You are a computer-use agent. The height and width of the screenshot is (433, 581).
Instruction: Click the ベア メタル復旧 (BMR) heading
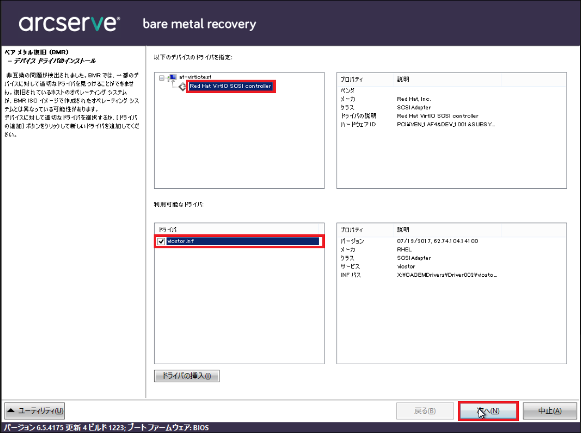click(x=37, y=52)
